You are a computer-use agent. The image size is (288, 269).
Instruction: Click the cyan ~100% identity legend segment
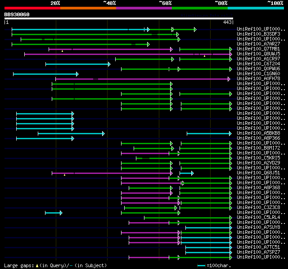256,8
